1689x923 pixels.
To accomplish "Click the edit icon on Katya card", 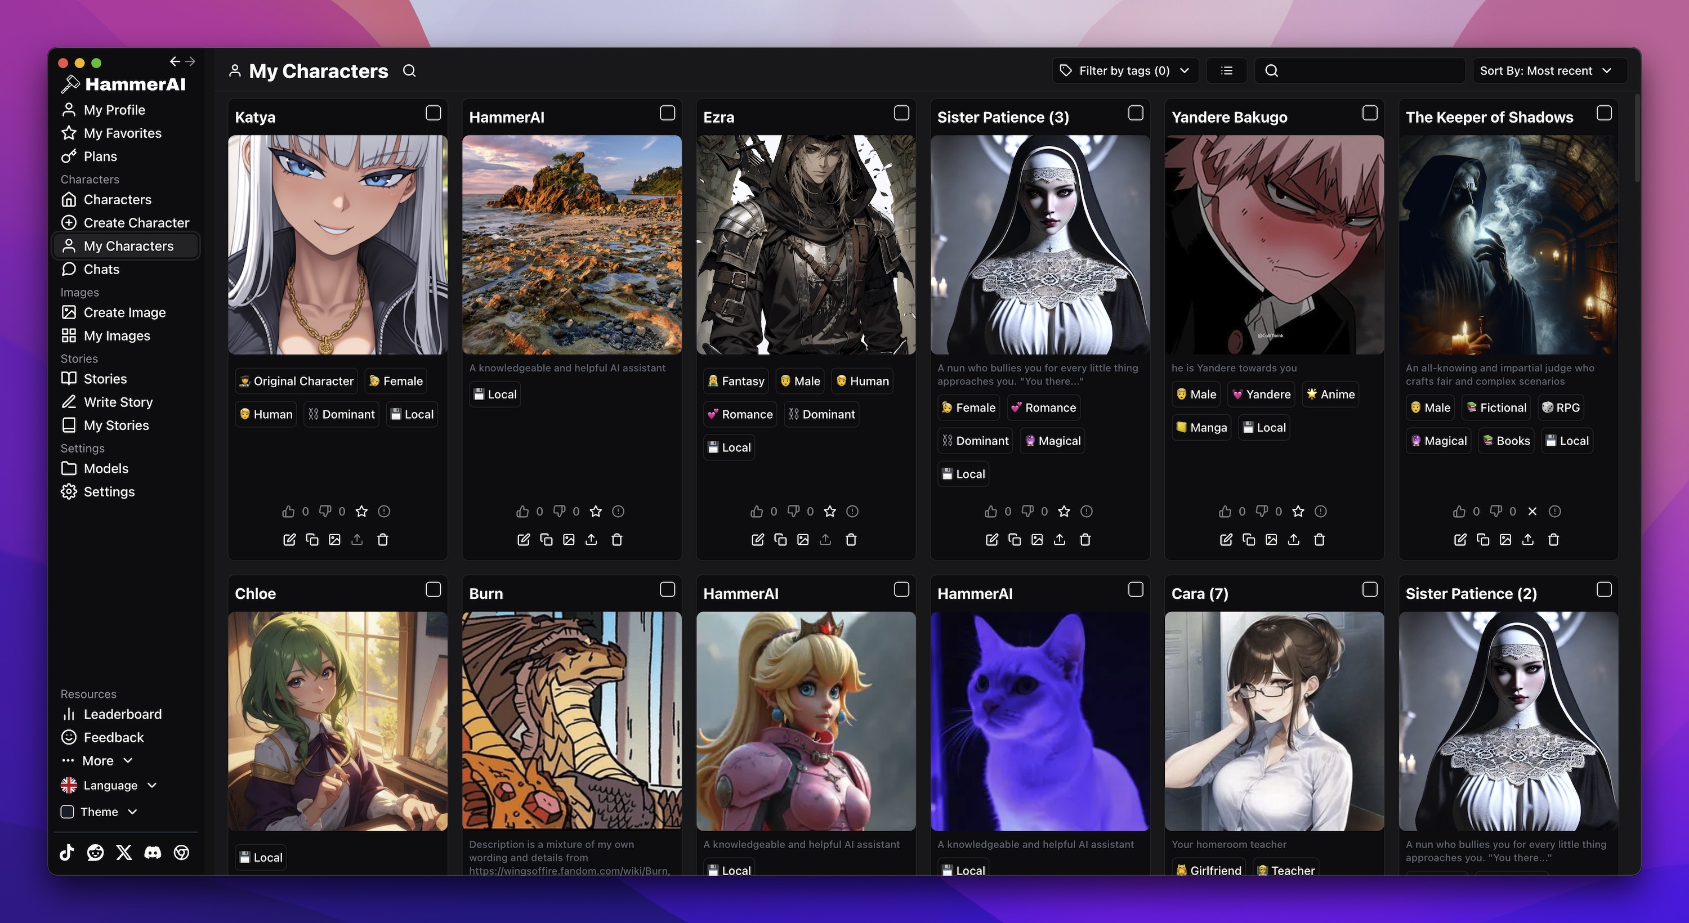I will tap(289, 540).
